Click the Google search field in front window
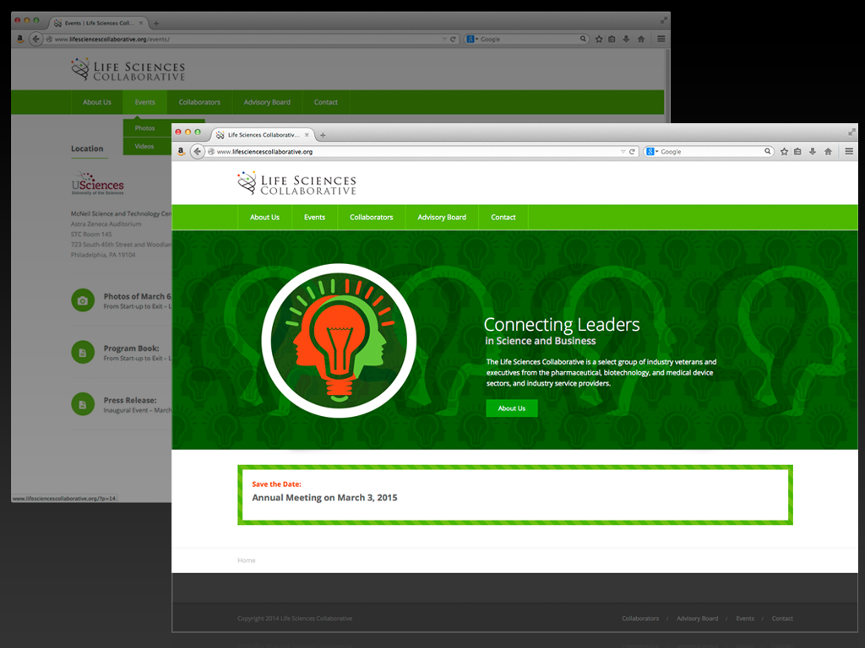The width and height of the screenshot is (865, 648). 711,152
